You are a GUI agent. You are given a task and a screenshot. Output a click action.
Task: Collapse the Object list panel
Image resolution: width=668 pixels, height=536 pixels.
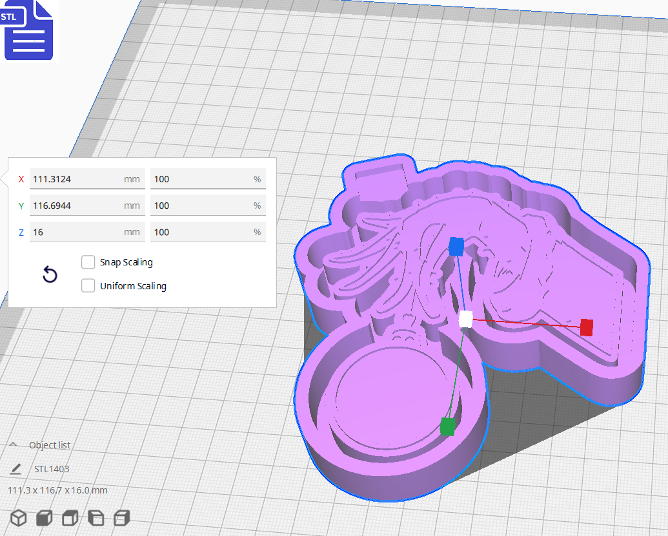coord(14,443)
